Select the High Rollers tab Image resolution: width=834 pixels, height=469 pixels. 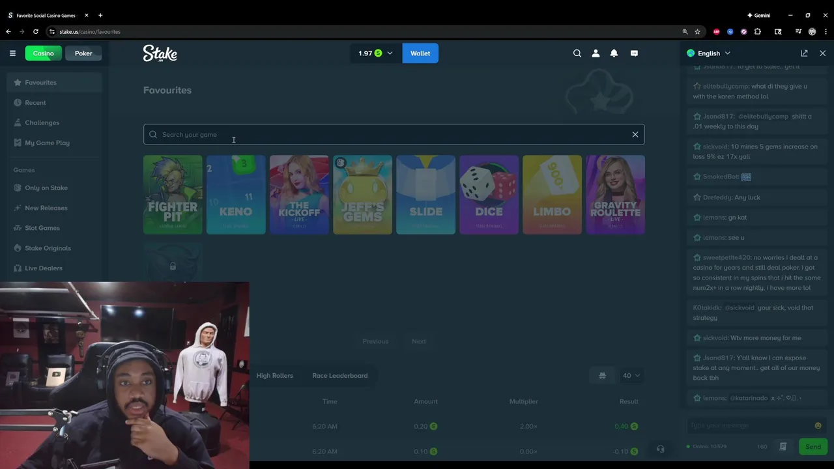[274, 376]
